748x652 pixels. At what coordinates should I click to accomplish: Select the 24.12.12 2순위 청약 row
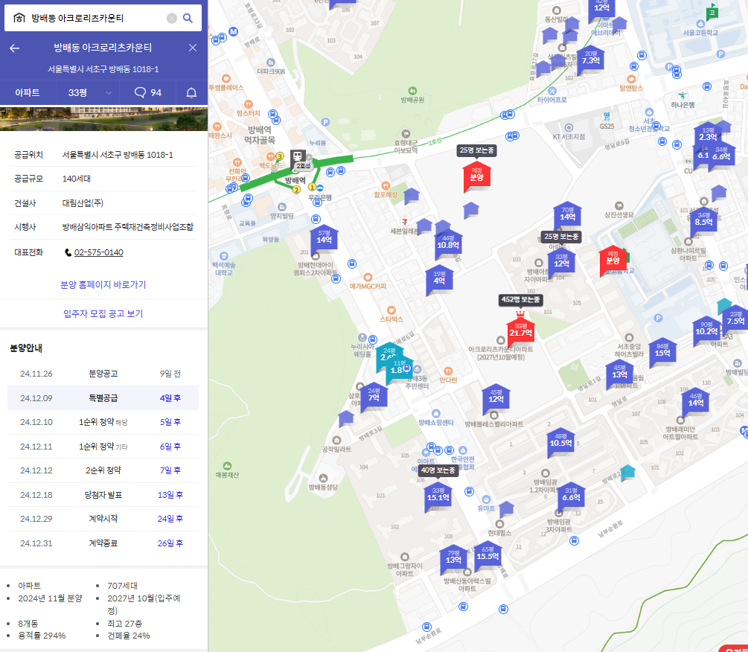103,470
